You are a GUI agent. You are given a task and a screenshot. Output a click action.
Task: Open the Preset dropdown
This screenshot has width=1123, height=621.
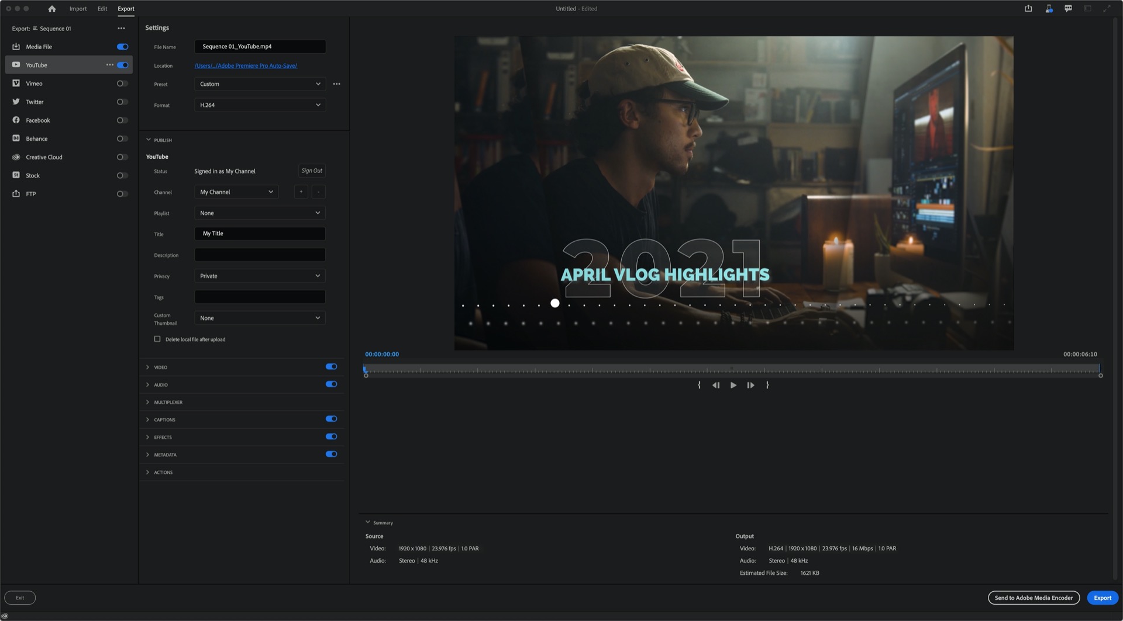click(x=260, y=84)
